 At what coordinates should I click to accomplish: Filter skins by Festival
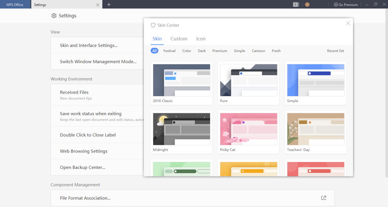[x=169, y=51]
